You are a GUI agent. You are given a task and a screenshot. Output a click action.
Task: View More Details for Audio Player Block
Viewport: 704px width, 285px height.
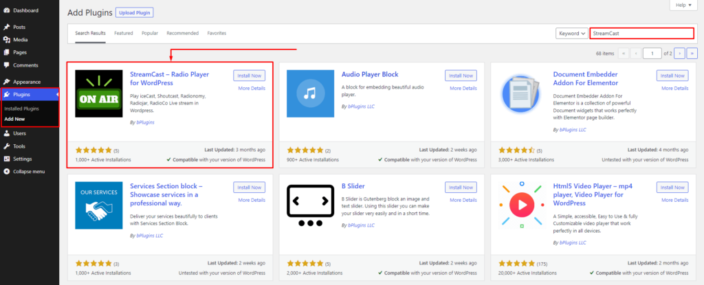(463, 89)
